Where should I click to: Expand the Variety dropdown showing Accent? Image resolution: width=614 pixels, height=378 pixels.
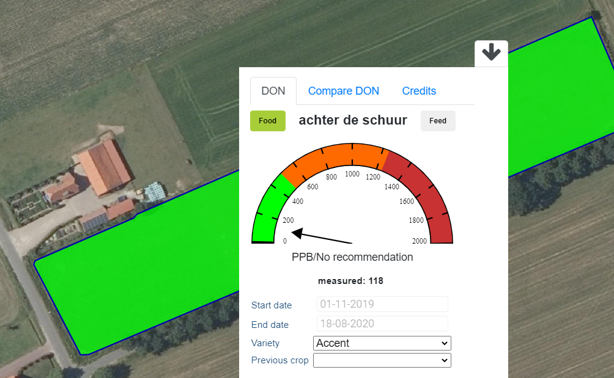point(382,343)
